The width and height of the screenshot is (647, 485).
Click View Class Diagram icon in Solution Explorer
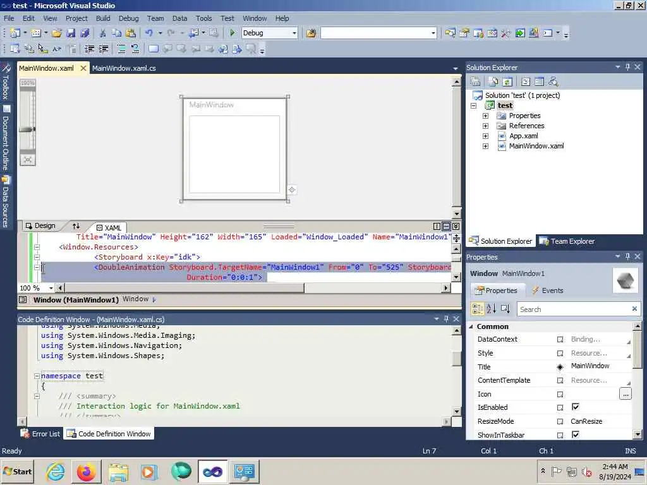[x=553, y=81]
